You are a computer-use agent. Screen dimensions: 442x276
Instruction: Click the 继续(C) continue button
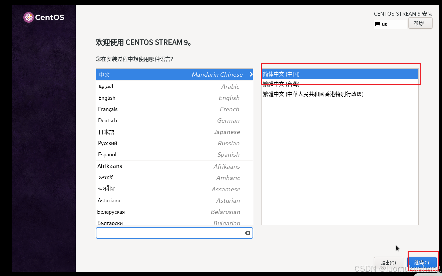[x=422, y=262]
